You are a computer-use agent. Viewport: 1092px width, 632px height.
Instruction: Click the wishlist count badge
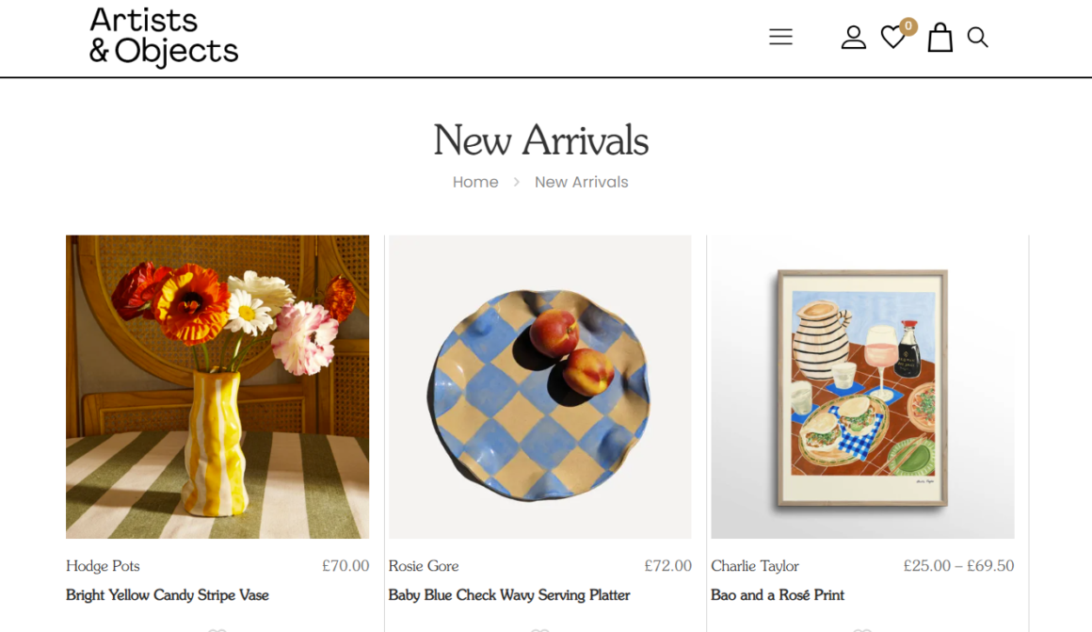[x=908, y=26]
